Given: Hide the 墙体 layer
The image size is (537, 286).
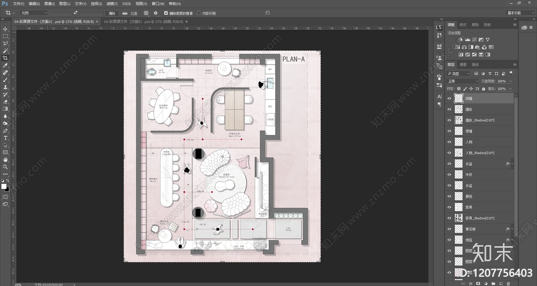Looking at the screenshot, I should [449, 110].
